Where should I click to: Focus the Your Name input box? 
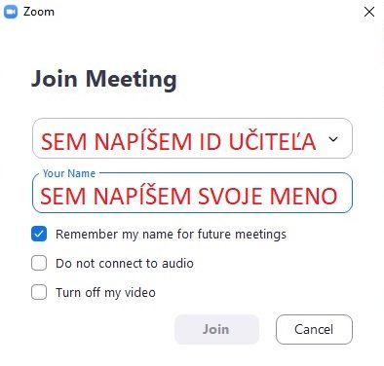tap(192, 193)
